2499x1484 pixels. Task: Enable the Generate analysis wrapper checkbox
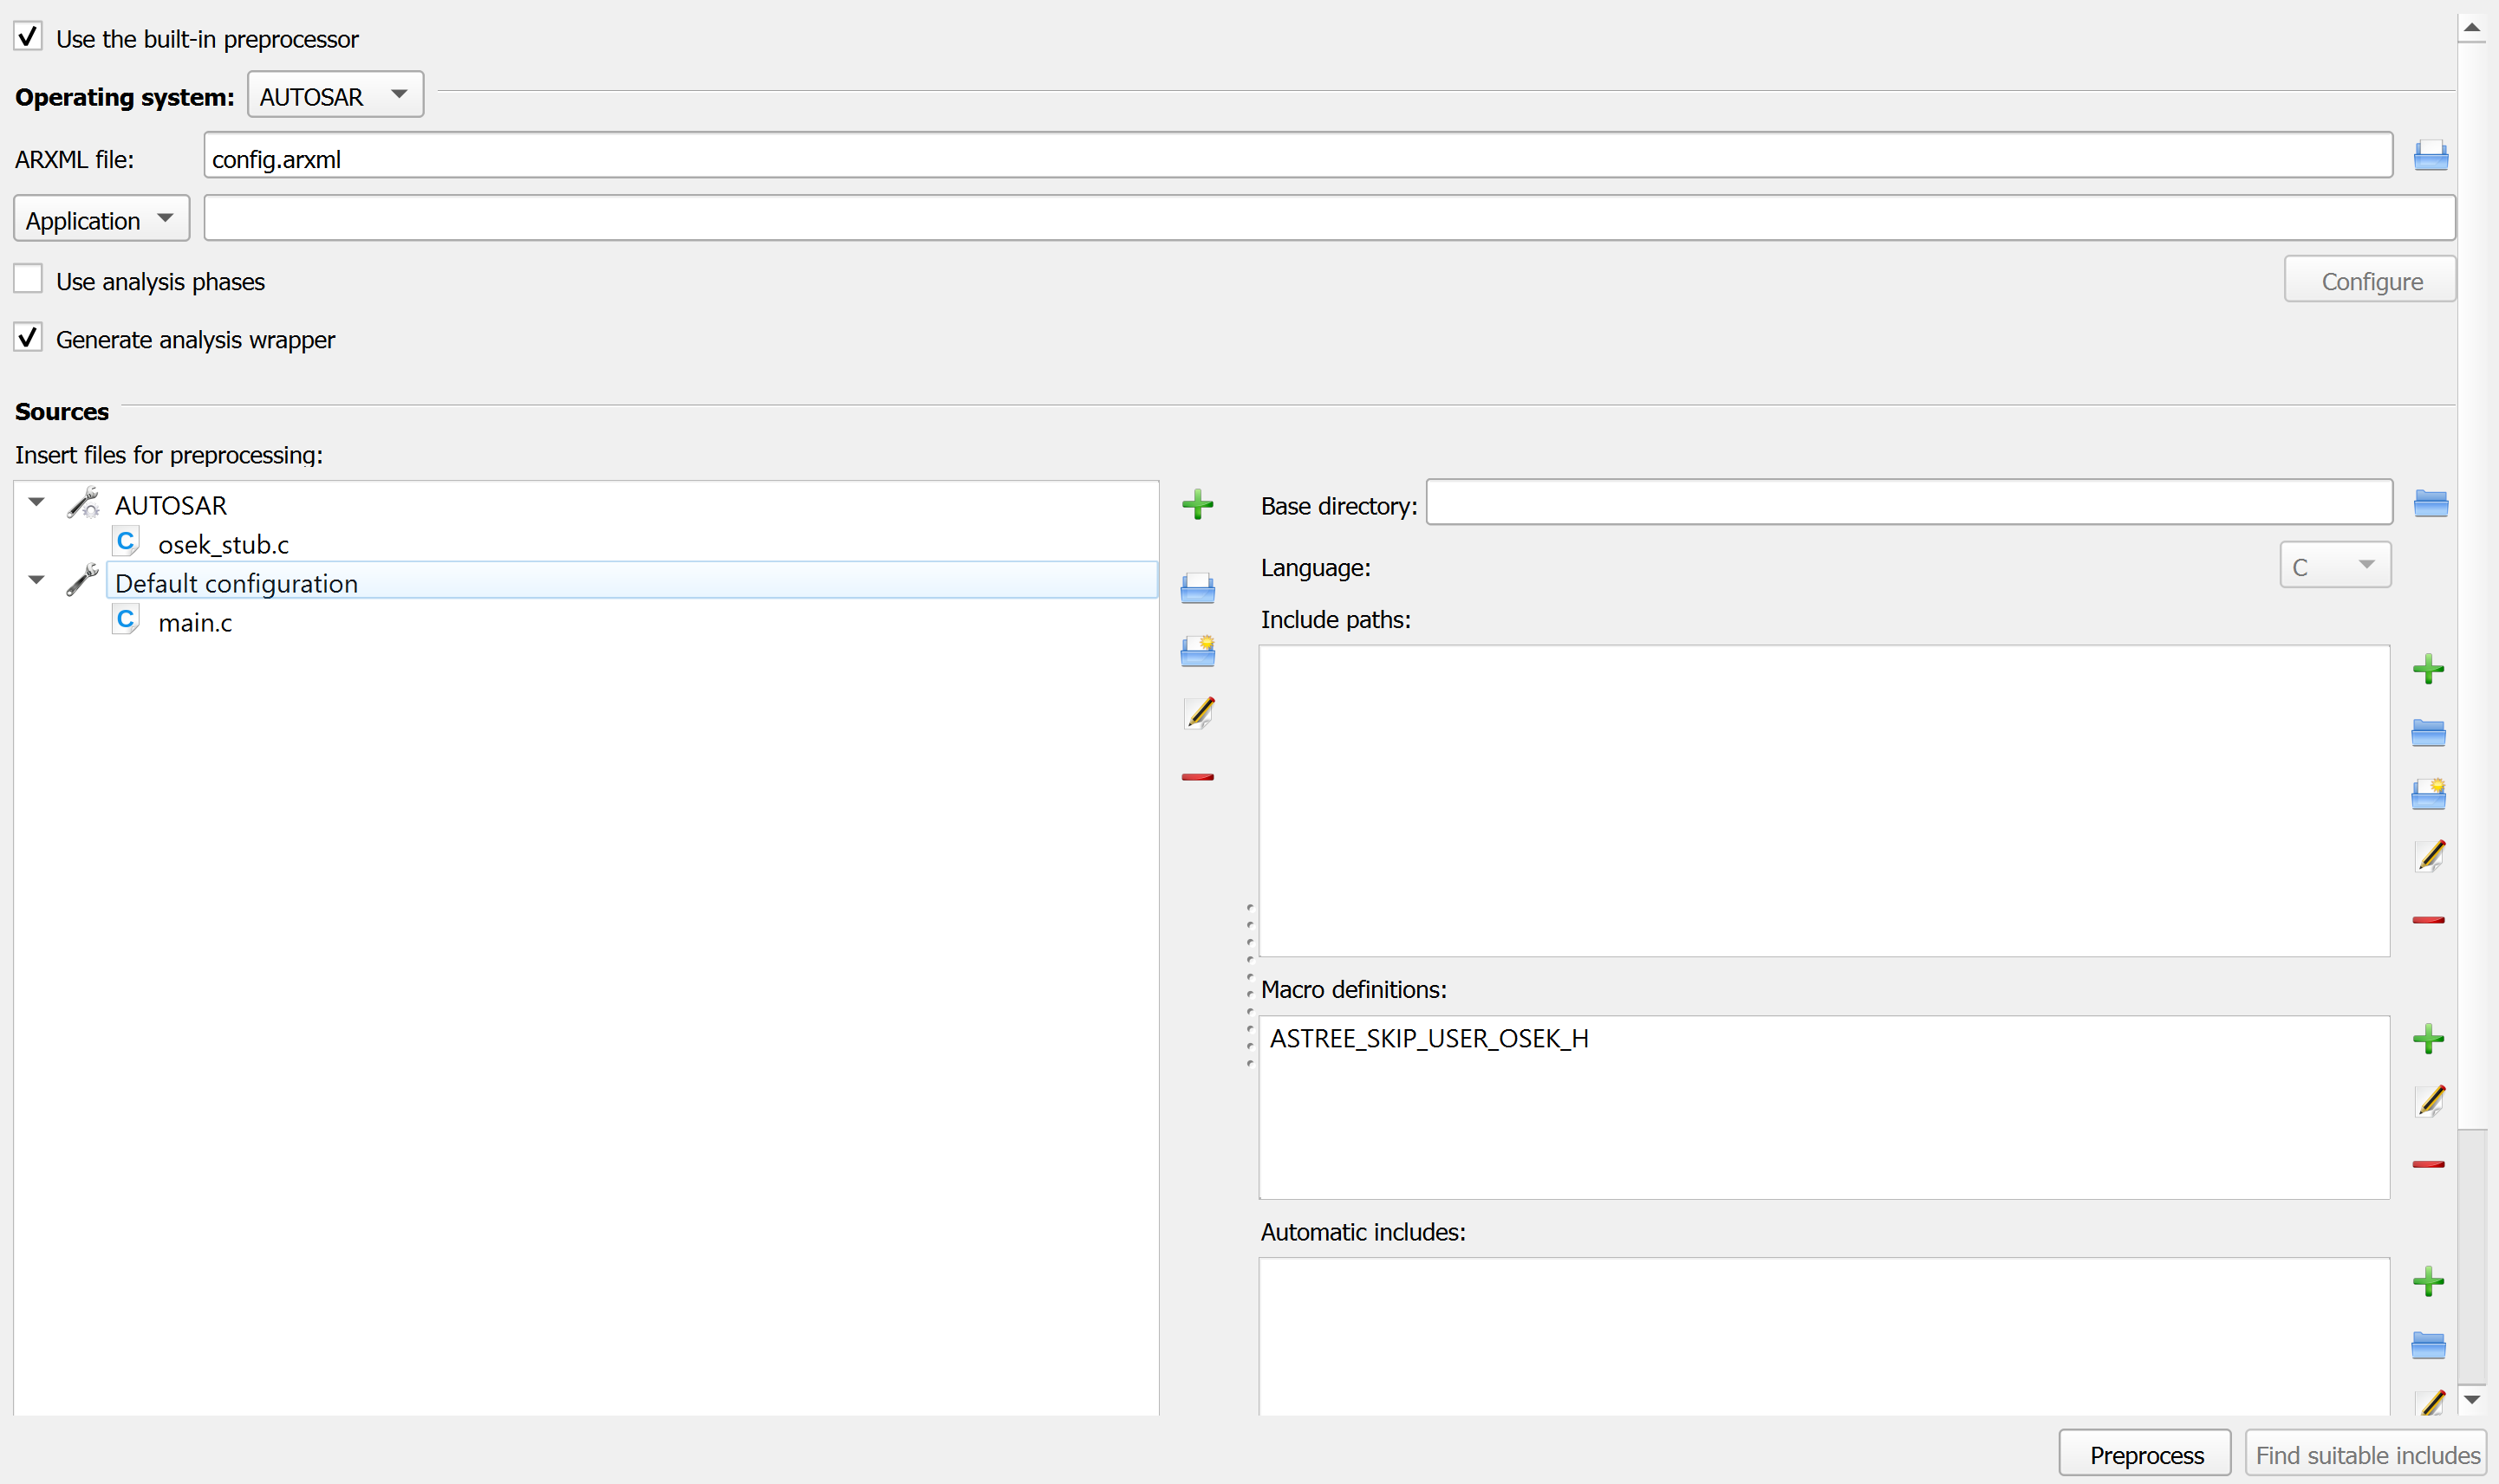point(29,338)
